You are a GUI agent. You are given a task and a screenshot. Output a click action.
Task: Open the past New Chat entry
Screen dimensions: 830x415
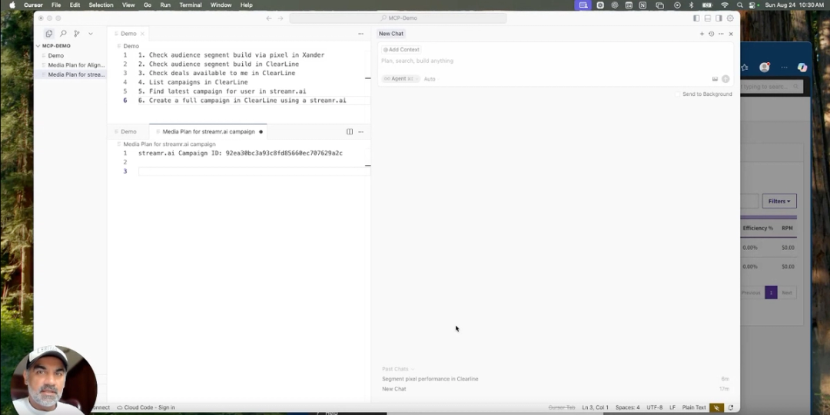(x=393, y=389)
